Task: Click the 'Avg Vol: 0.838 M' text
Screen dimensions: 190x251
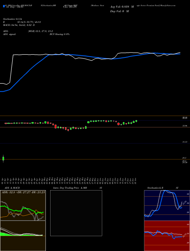Action: (x=122, y=7)
